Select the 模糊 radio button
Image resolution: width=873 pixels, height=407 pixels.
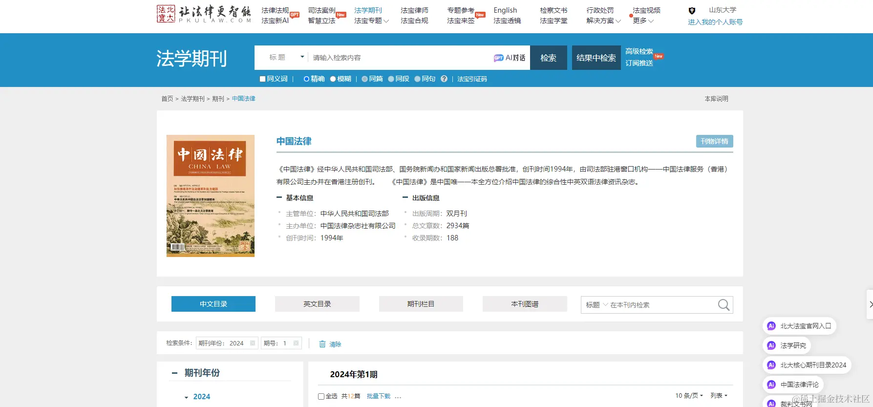click(x=333, y=79)
